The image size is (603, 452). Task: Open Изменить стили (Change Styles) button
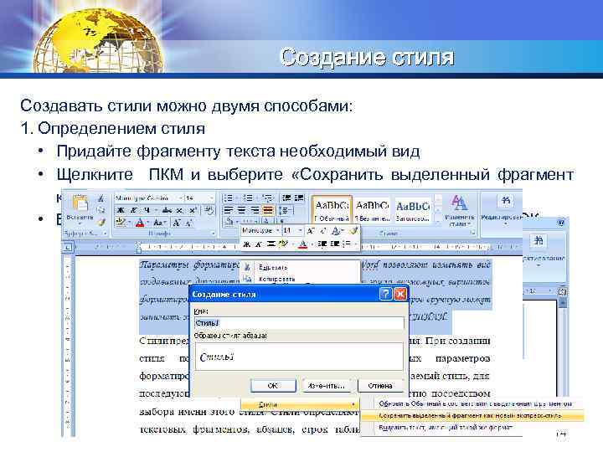[x=459, y=211]
